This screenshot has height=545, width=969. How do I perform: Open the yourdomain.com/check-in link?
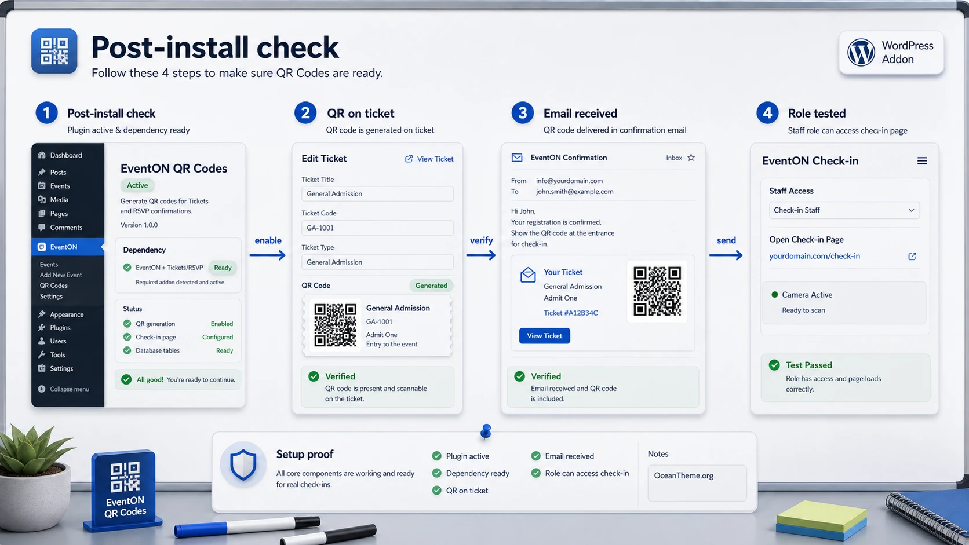click(x=814, y=256)
